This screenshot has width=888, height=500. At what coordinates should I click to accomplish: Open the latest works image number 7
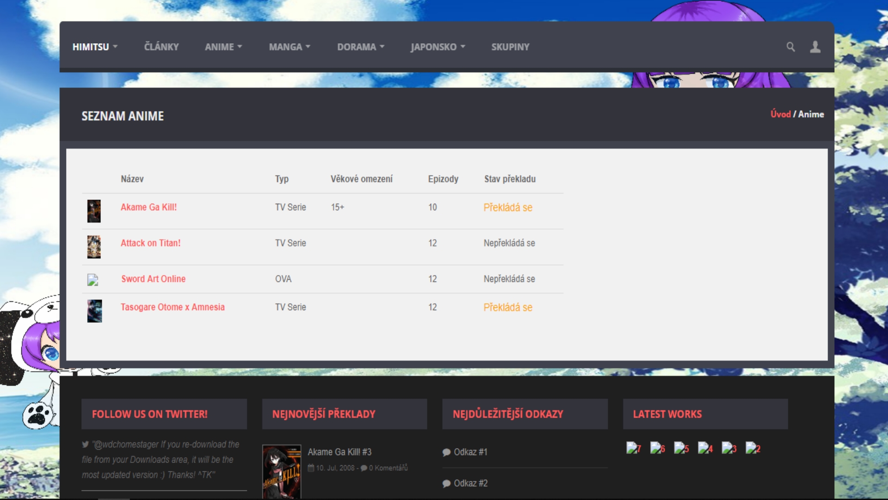pyautogui.click(x=633, y=448)
